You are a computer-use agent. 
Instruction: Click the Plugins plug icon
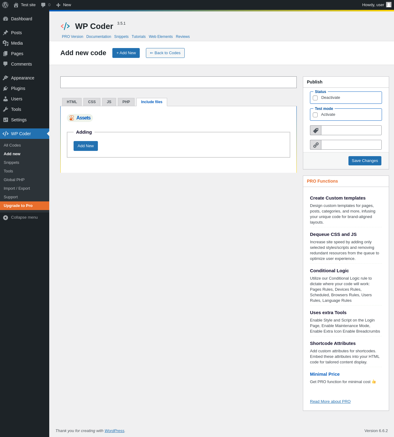(6, 88)
